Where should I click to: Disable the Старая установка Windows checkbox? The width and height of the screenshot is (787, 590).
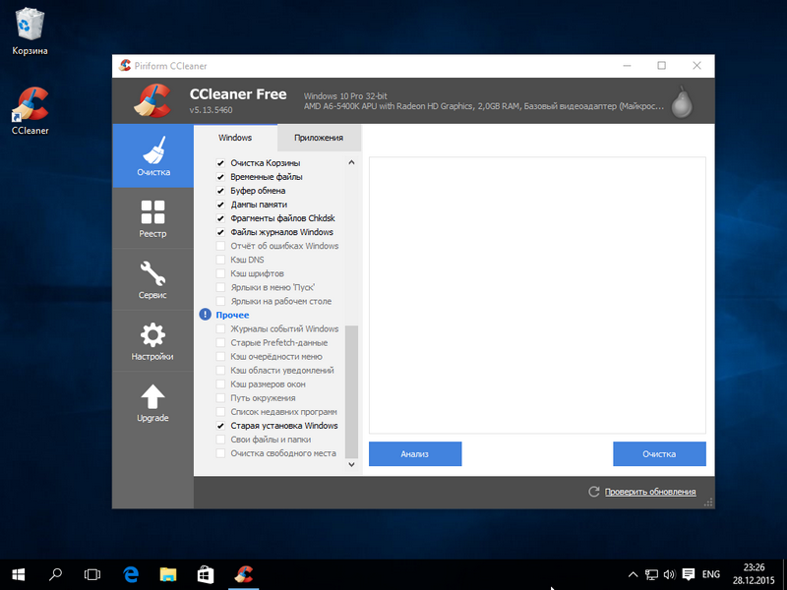click(x=221, y=426)
